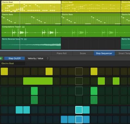Turn off highlighted step 11 in blue bottom row

(79, 119)
